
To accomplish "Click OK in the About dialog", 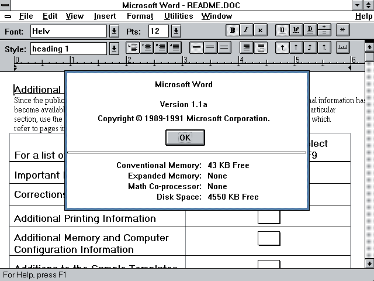I will (x=185, y=138).
